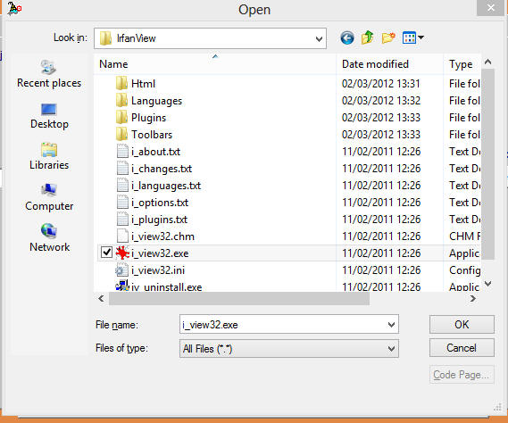This screenshot has width=508, height=423.
Task: Open Recent places location
Action: coord(49,74)
